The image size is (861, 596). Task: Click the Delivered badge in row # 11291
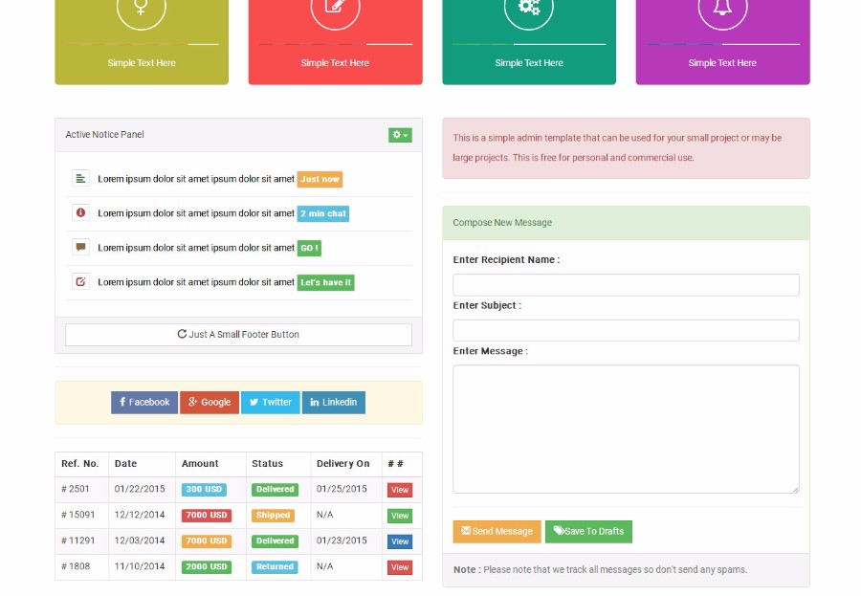tap(276, 541)
